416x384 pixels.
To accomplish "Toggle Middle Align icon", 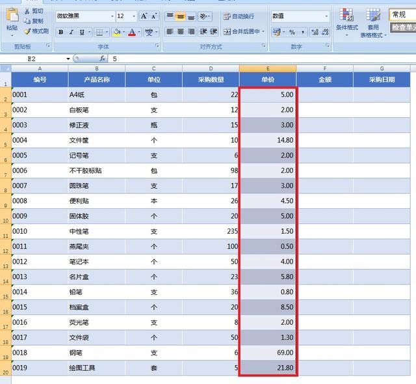I will 181,16.
